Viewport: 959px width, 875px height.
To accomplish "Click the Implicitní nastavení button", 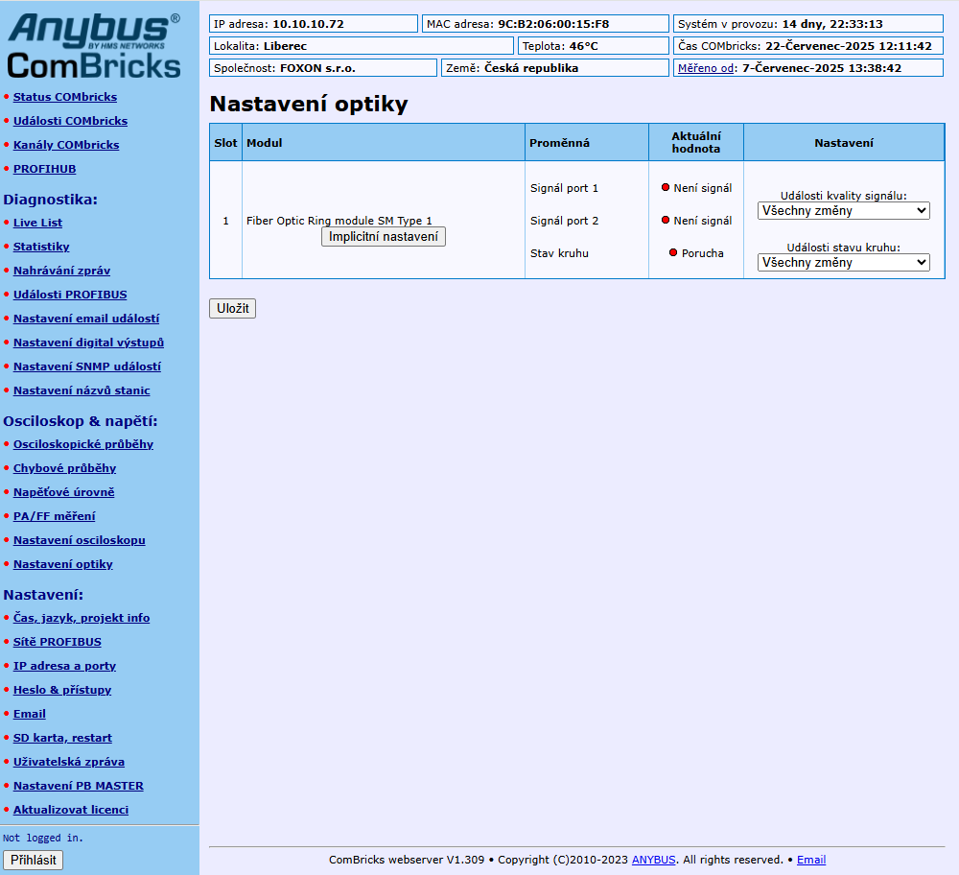I will pos(384,237).
